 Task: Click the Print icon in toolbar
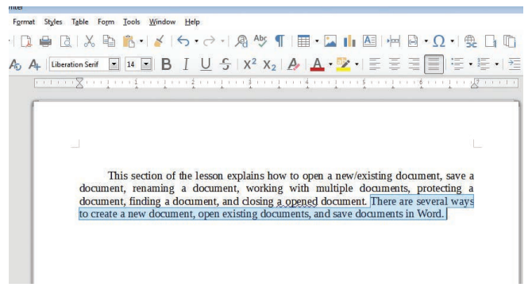[x=45, y=41]
